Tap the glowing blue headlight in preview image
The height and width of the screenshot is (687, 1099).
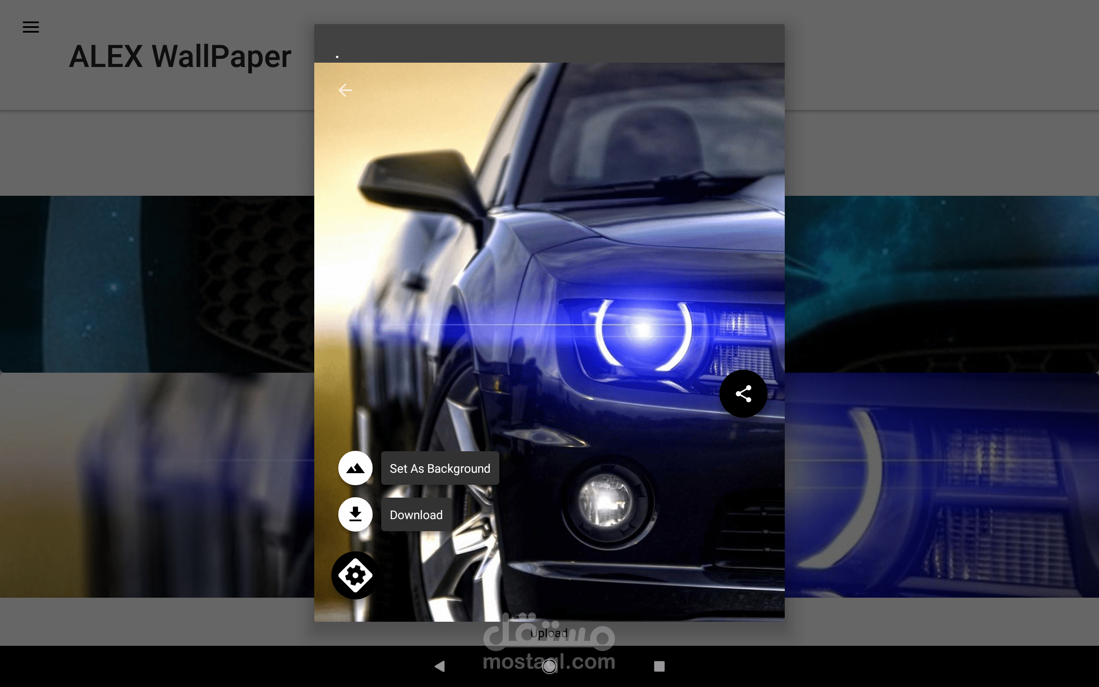point(643,329)
